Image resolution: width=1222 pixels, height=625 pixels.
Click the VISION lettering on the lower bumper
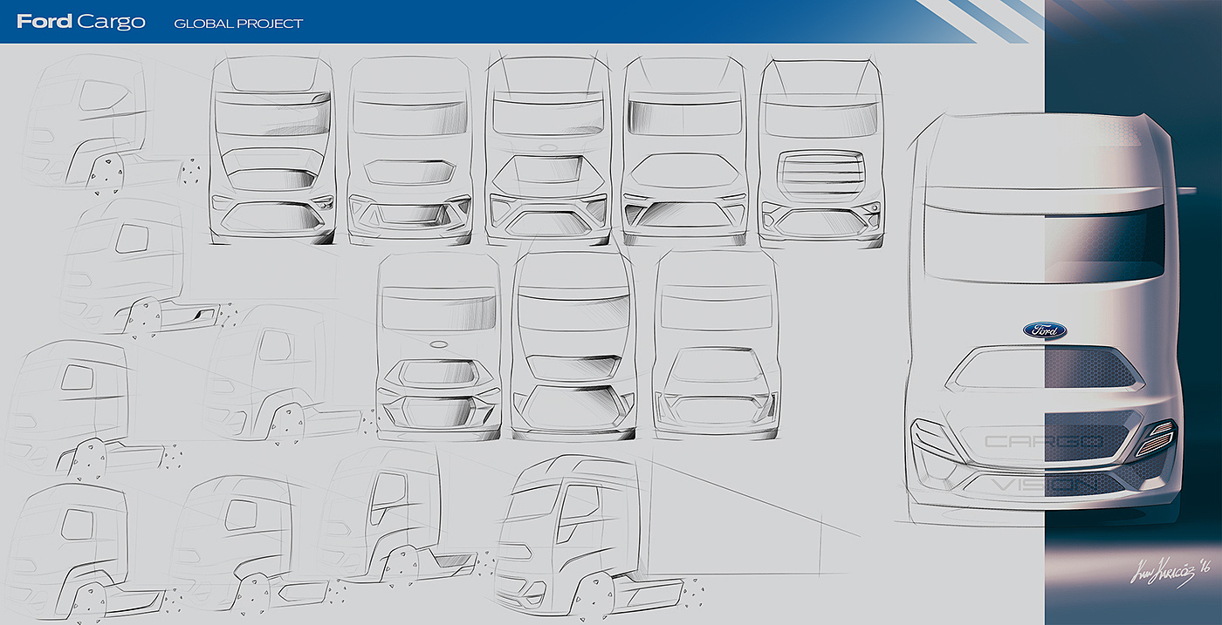(x=1044, y=484)
